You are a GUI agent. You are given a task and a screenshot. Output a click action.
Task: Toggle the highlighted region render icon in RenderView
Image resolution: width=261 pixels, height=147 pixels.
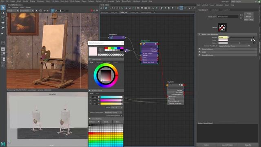[x=53, y=11]
